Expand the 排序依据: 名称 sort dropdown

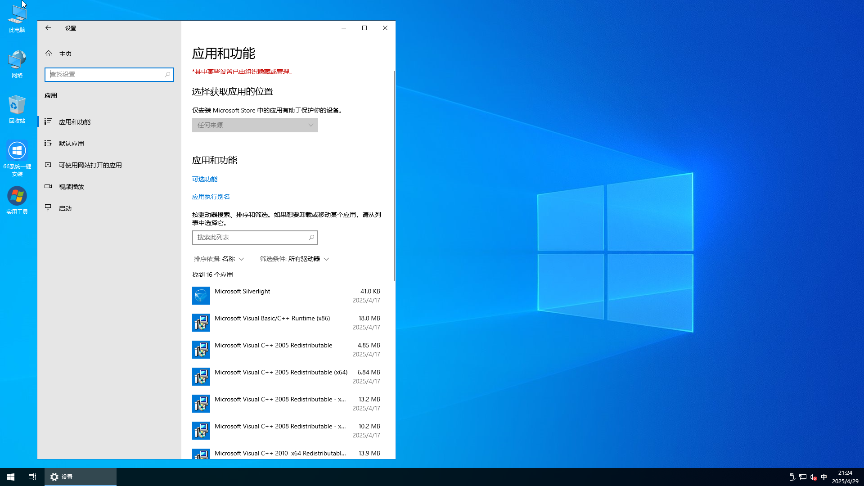[219, 259]
